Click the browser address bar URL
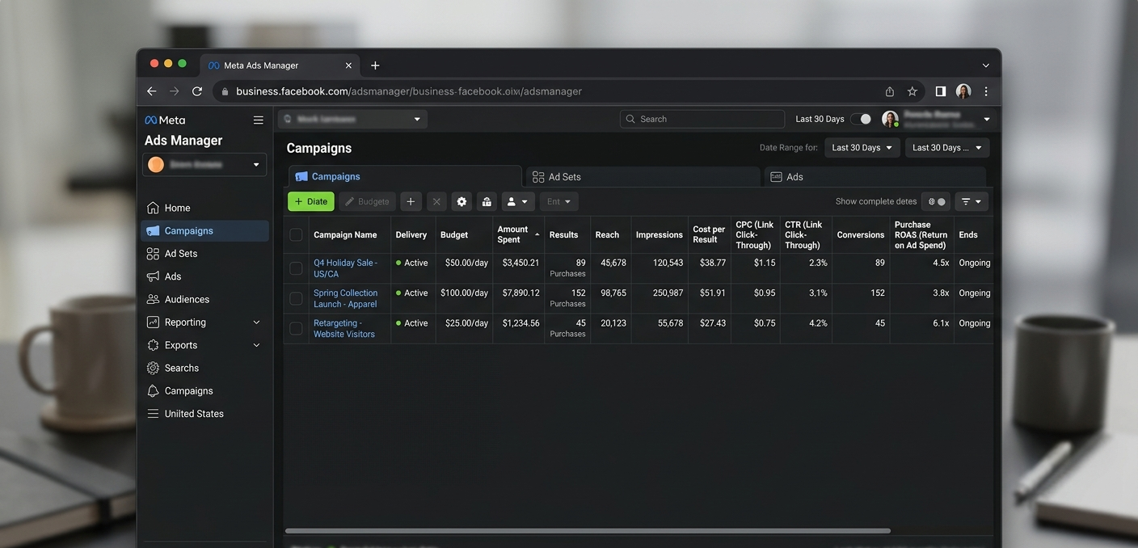This screenshot has width=1138, height=548. [409, 91]
